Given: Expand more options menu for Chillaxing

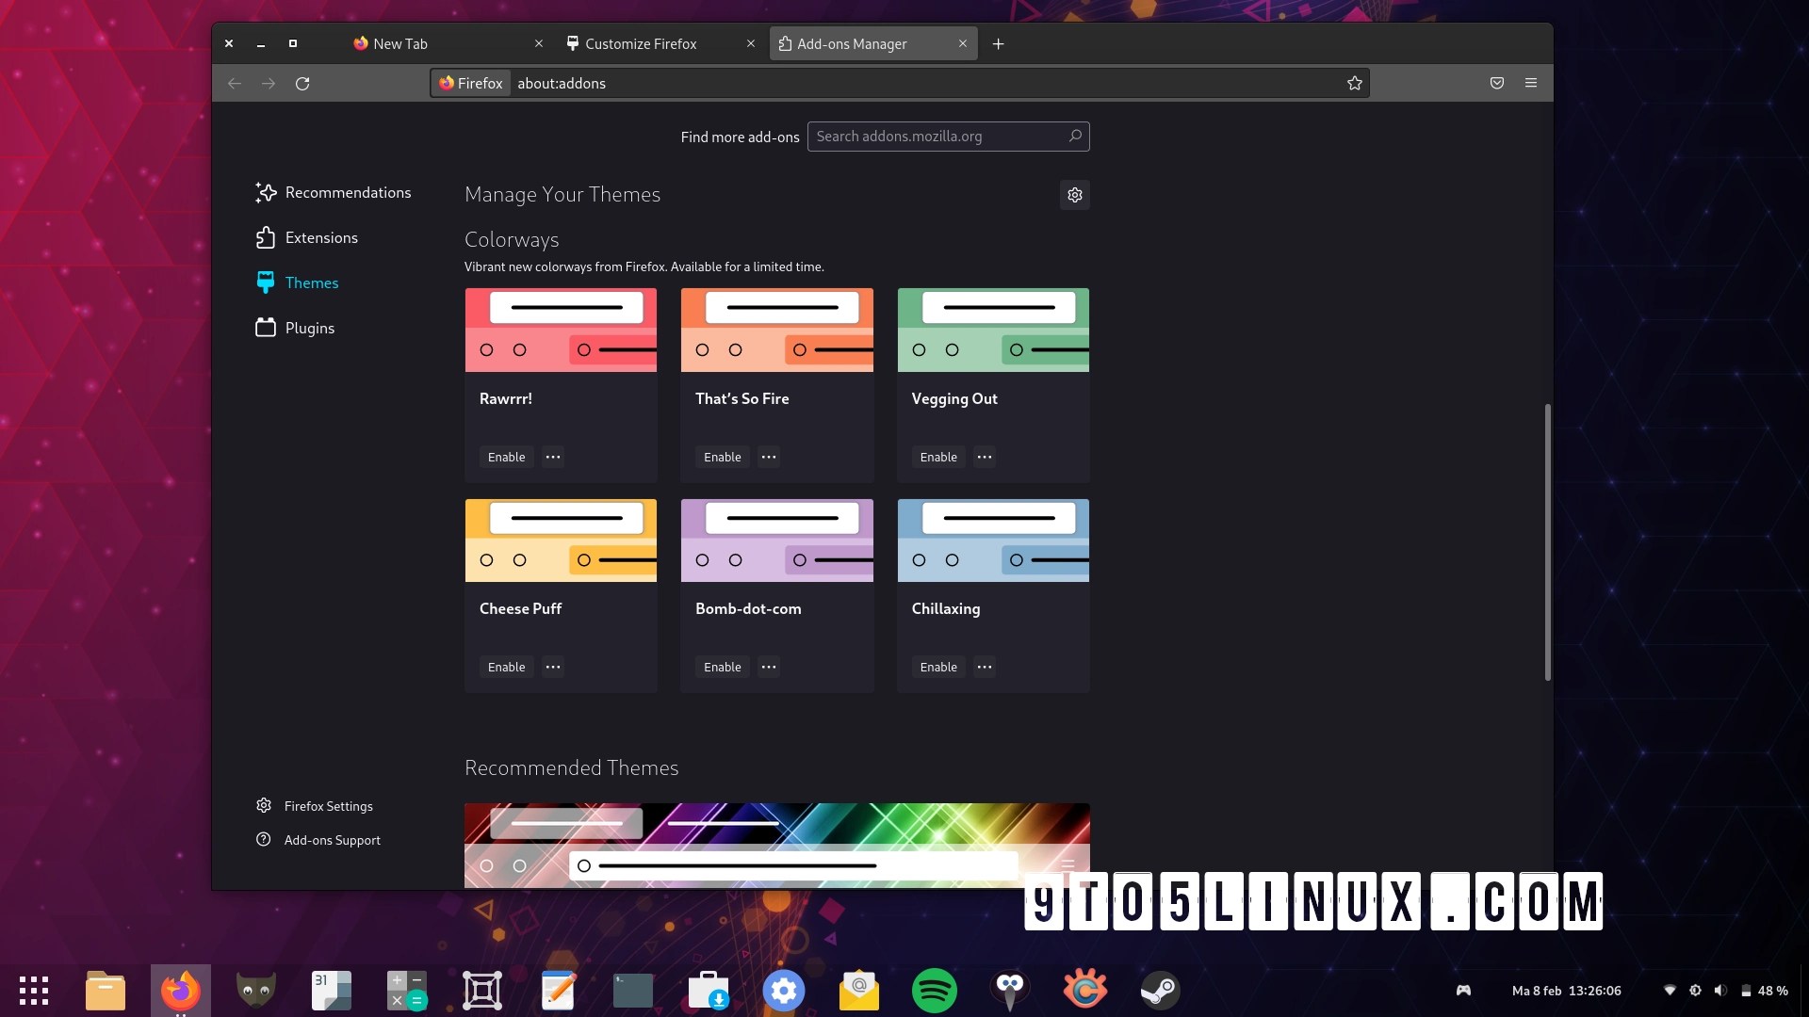Looking at the screenshot, I should (x=985, y=667).
